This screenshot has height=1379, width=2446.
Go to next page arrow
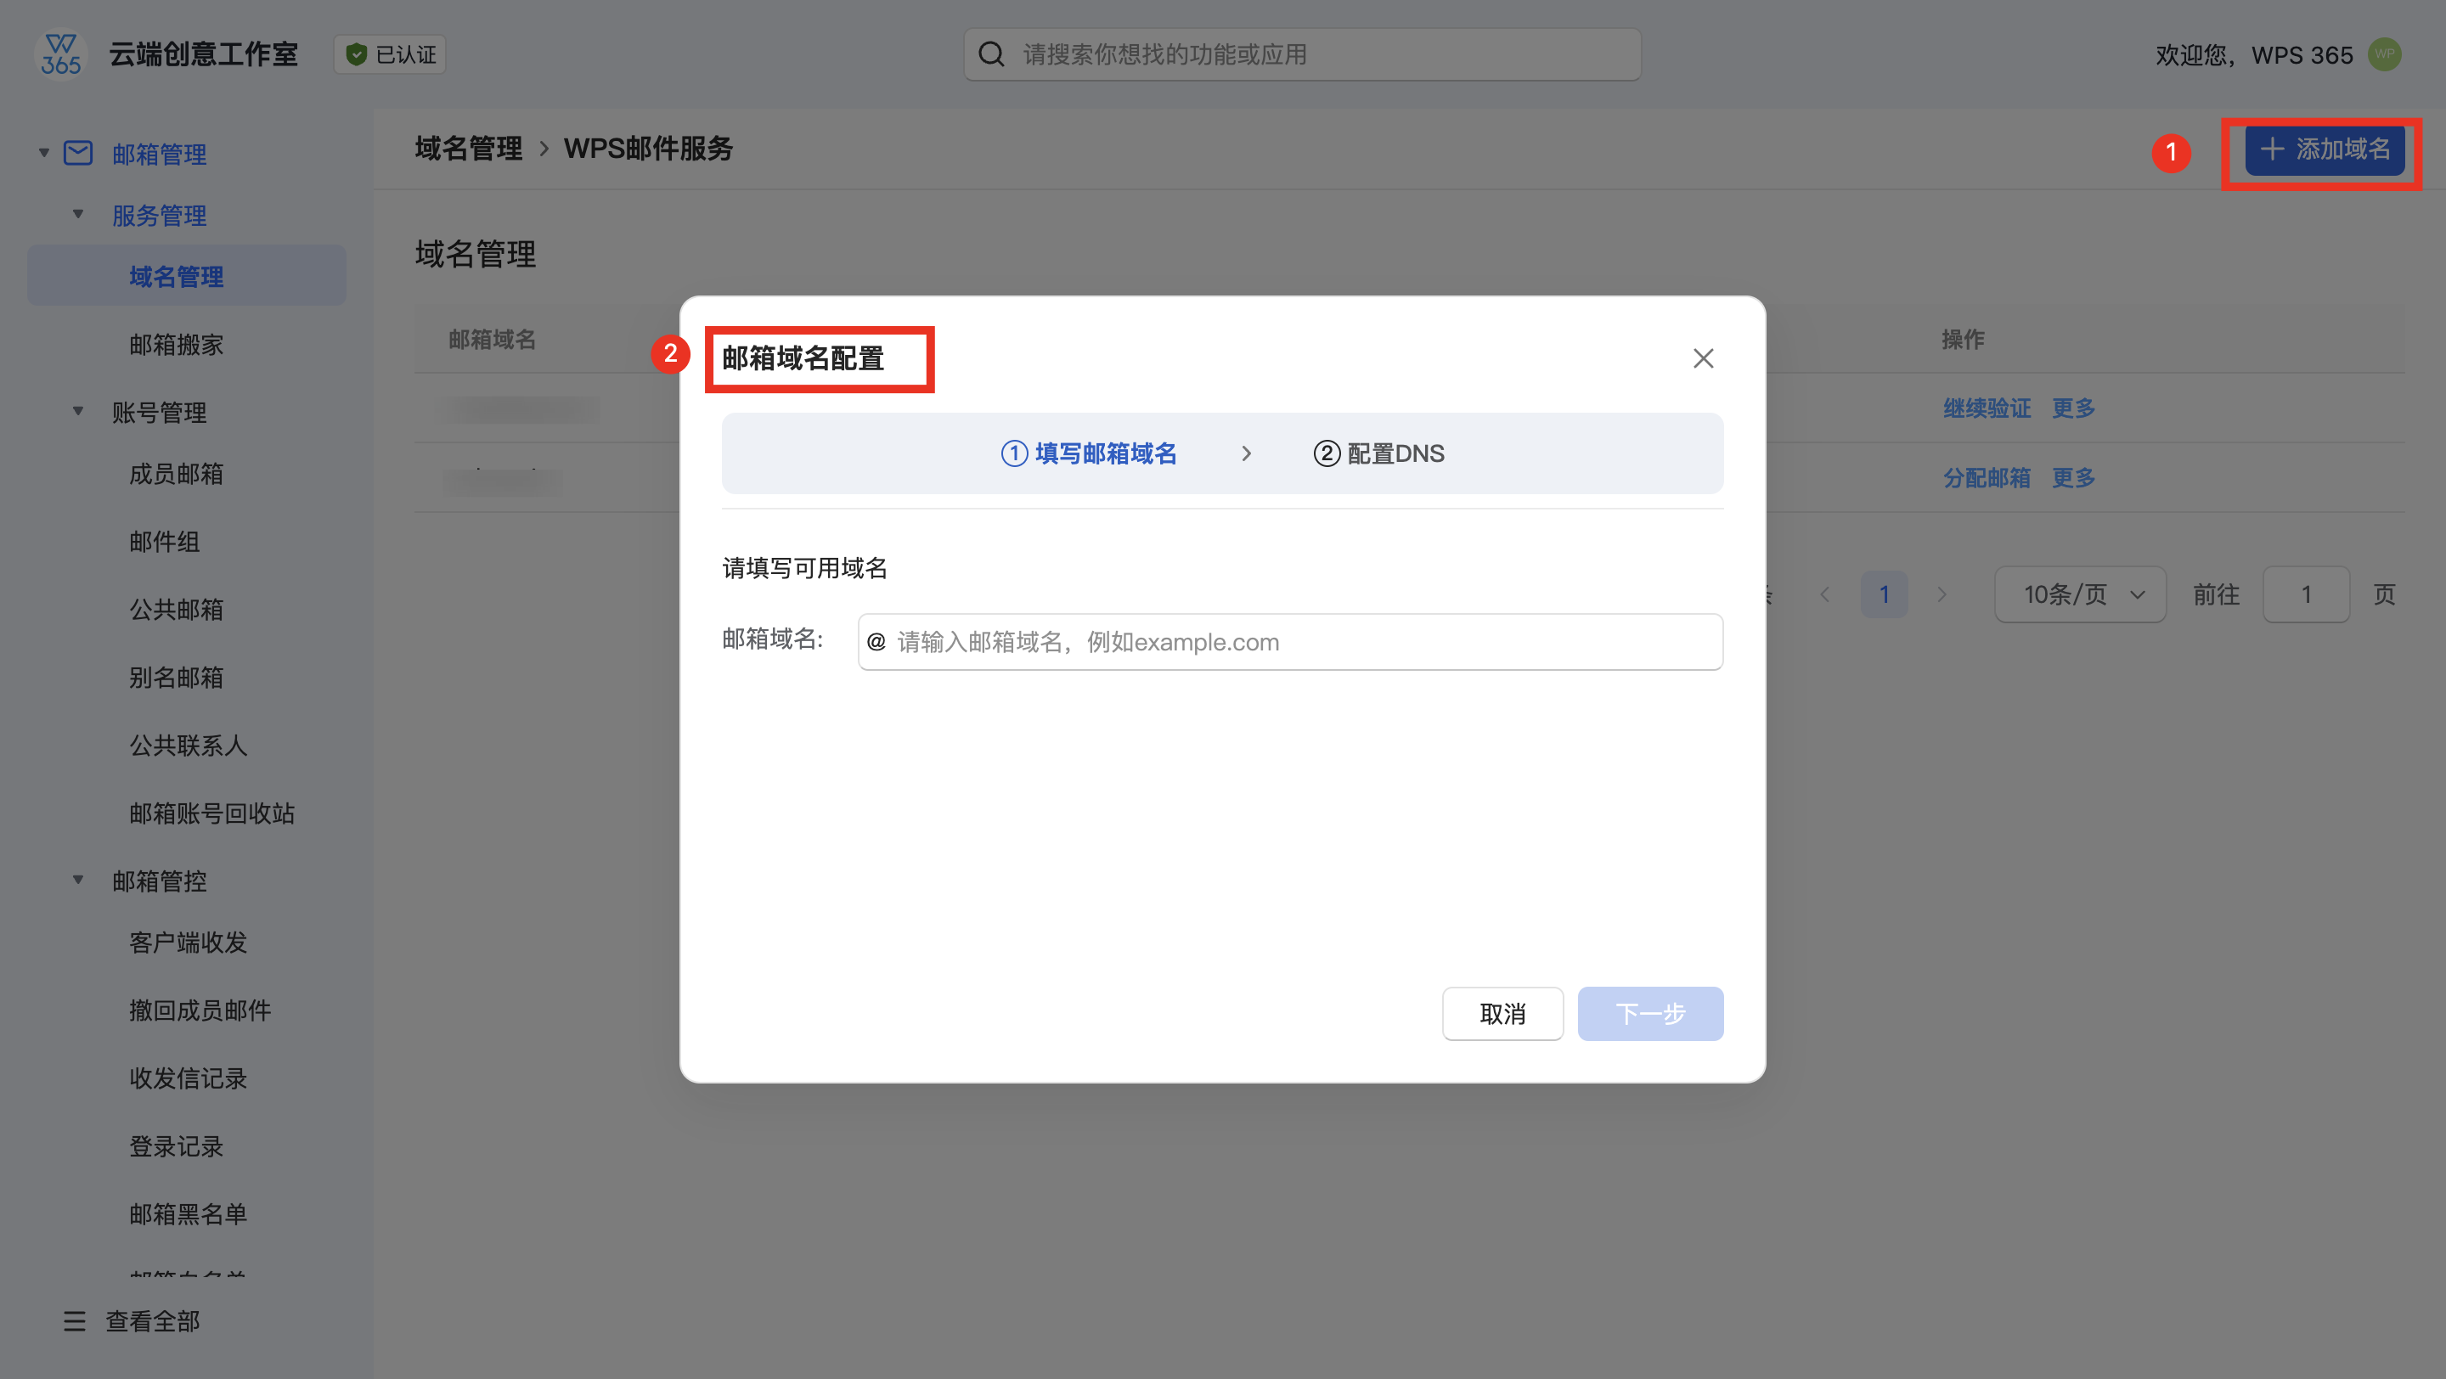click(1942, 595)
